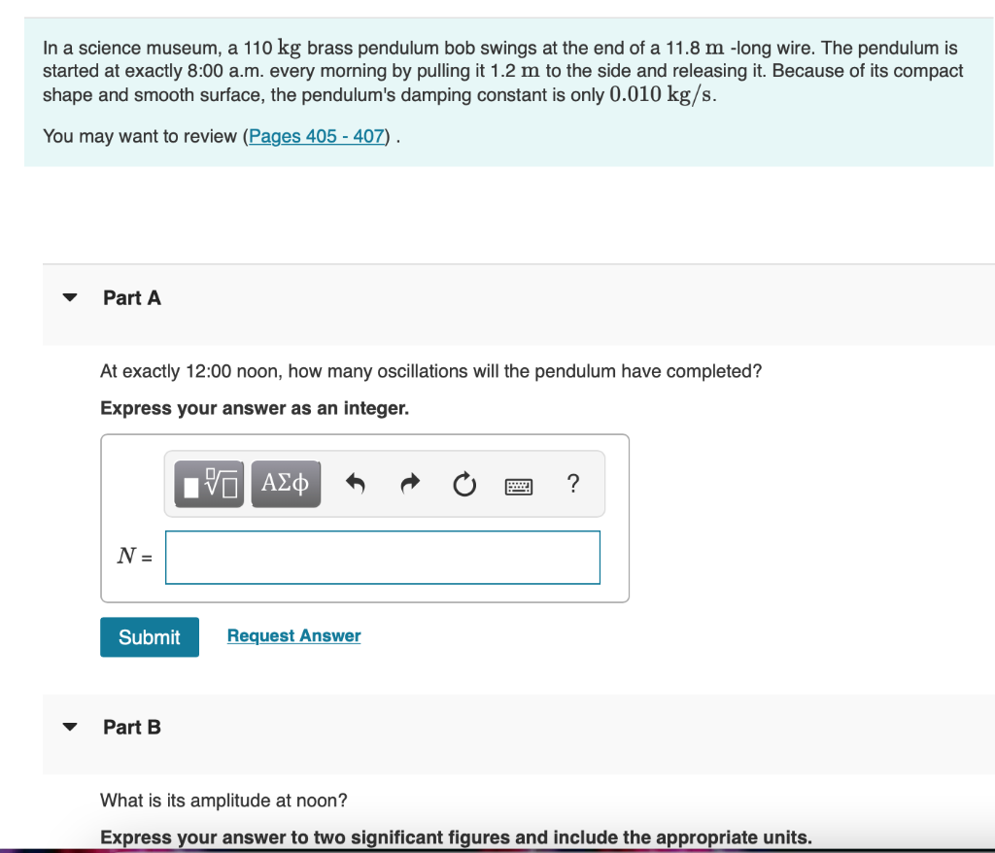Click into the N answer input field

tap(383, 558)
